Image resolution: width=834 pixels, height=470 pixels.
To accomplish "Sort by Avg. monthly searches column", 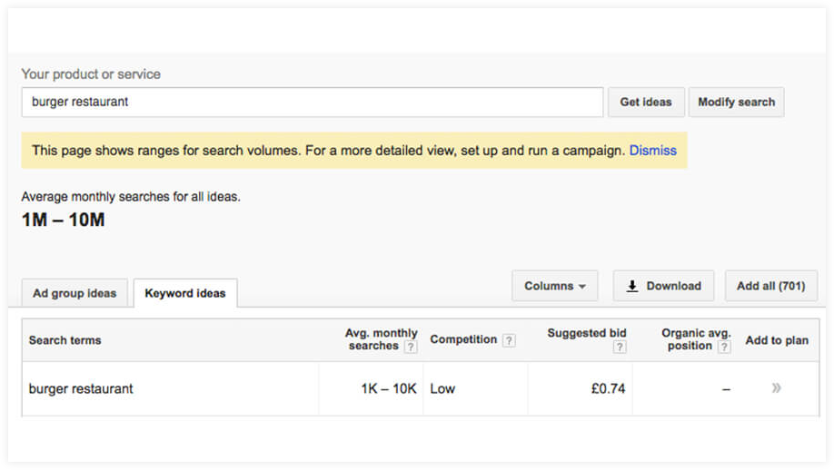I will click(x=381, y=339).
